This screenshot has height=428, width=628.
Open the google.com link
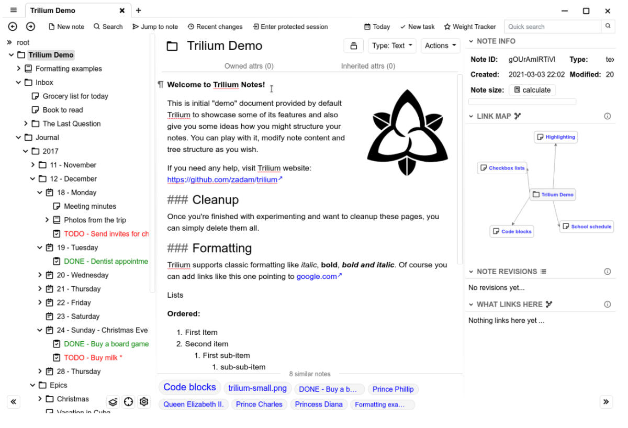(319, 276)
